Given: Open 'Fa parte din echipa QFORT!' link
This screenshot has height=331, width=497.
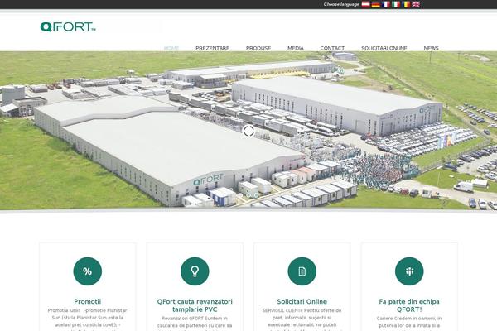Looking at the screenshot, I should 409,305.
